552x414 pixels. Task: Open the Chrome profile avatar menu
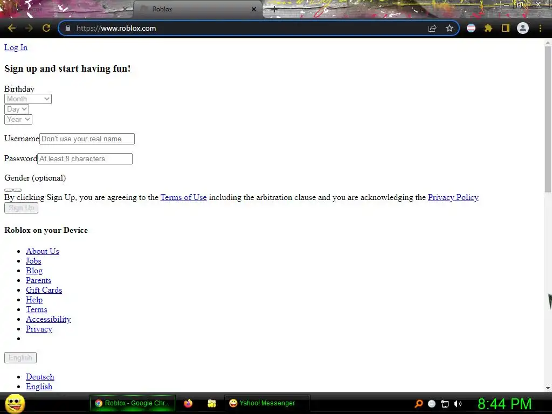click(x=523, y=28)
